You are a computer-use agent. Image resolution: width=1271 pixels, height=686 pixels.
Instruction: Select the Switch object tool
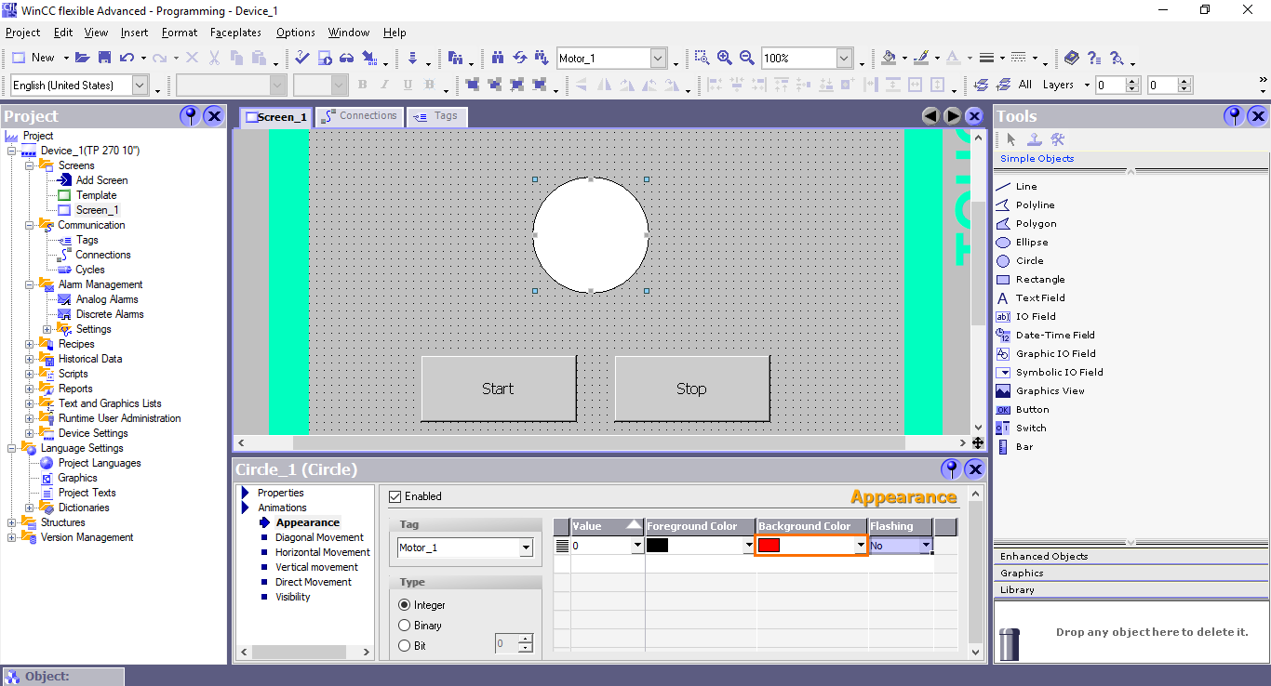tap(1031, 429)
